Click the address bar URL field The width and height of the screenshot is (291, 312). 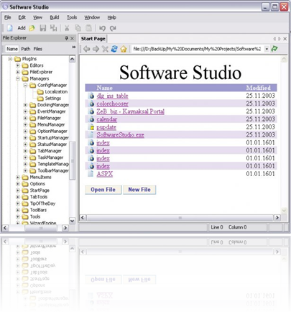(x=197, y=49)
